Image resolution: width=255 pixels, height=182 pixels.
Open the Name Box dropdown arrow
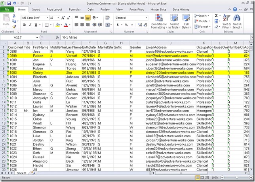(x=37, y=37)
